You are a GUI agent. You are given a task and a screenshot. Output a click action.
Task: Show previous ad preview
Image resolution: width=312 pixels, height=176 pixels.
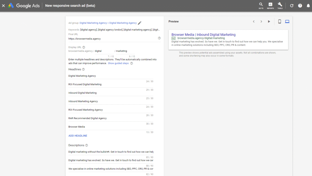pyautogui.click(x=254, y=22)
